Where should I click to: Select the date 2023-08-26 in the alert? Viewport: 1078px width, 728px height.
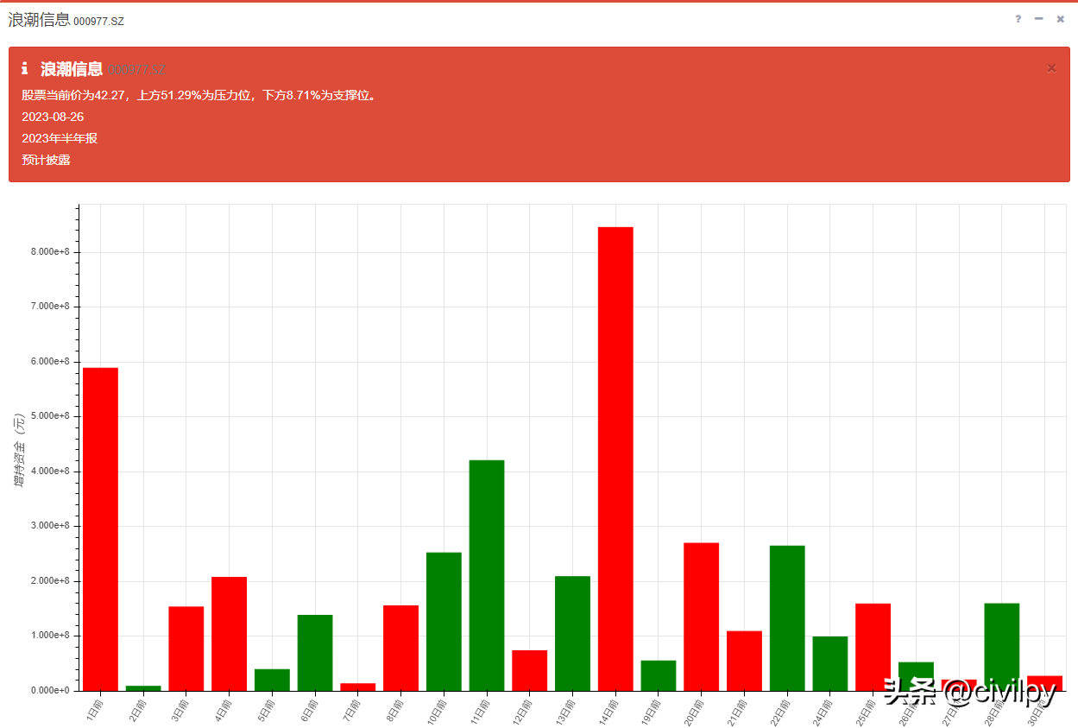point(53,117)
